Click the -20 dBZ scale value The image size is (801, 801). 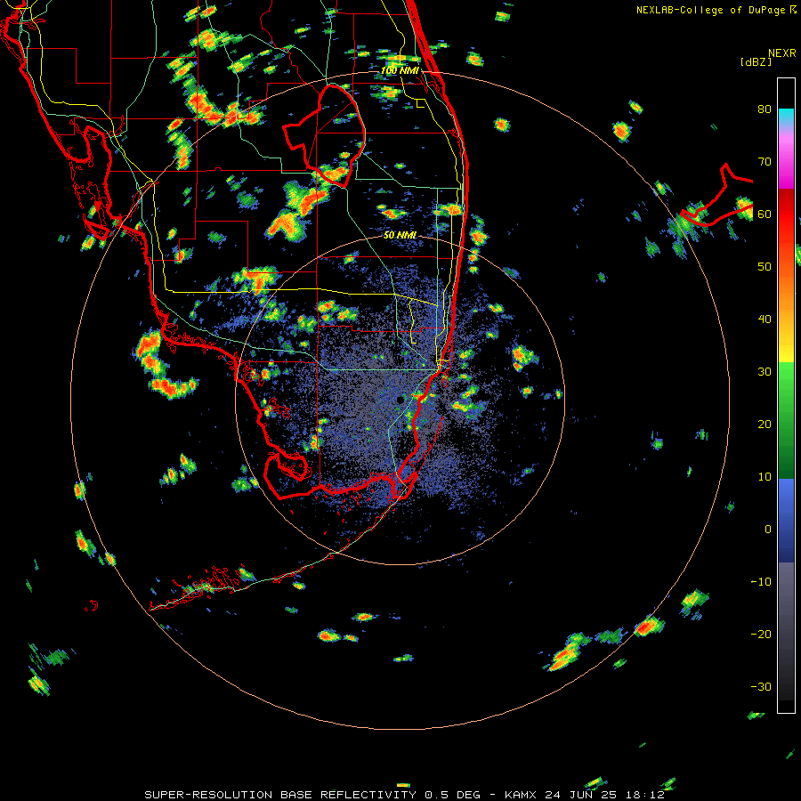pyautogui.click(x=761, y=634)
